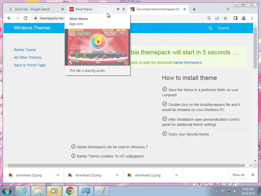Open download (3).png from downloads bar
Image resolution: width=261 pixels, height=196 pixels.
tap(29, 175)
